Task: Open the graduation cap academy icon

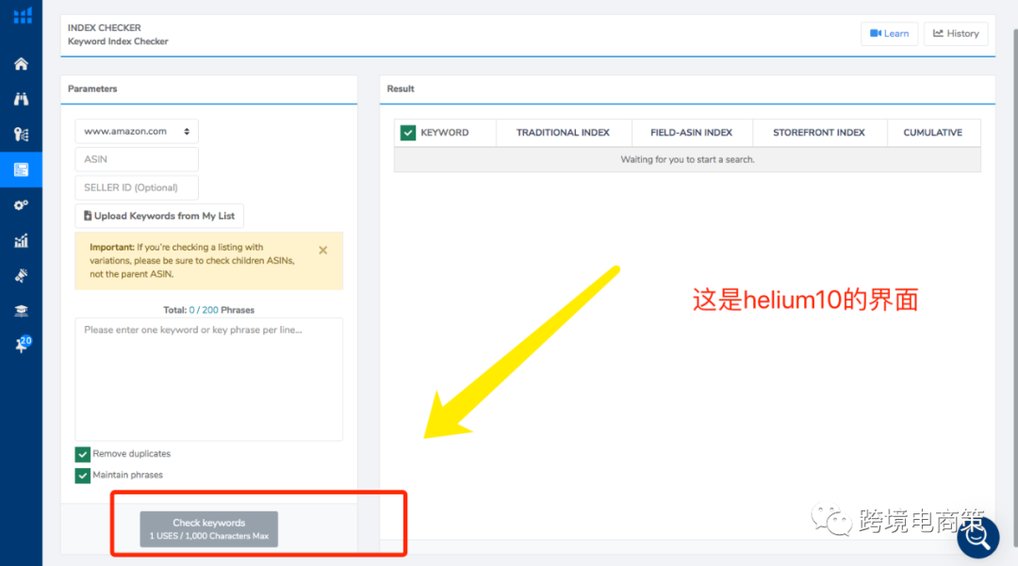Action: pyautogui.click(x=21, y=311)
